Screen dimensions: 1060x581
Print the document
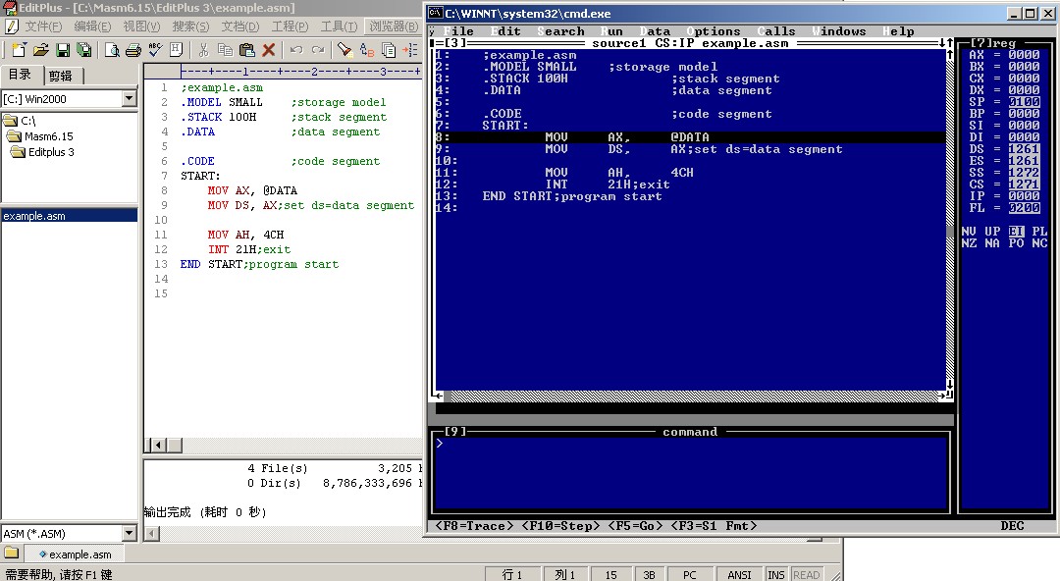(133, 49)
